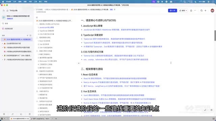This screenshot has height=121, width=216.
Task: Open the 帮助 menu in the menu bar
Action: tap(46, 2)
